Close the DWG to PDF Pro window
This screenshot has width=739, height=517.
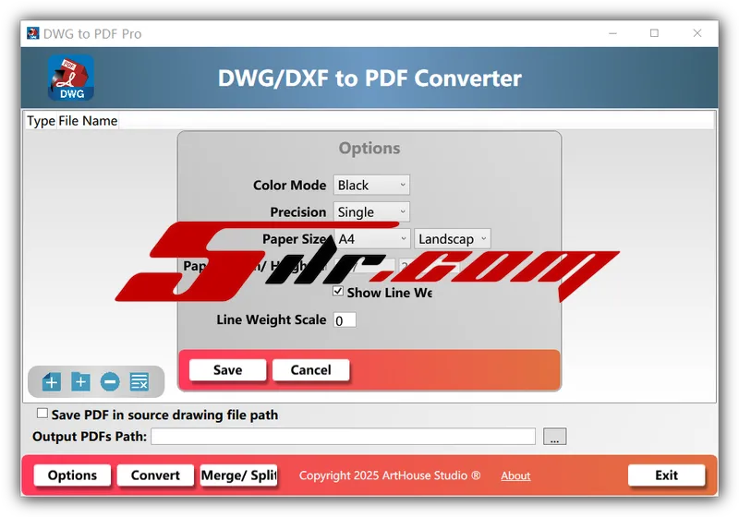[697, 33]
